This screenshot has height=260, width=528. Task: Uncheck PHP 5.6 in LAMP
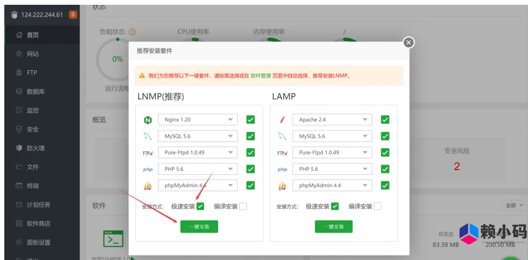pyautogui.click(x=385, y=169)
